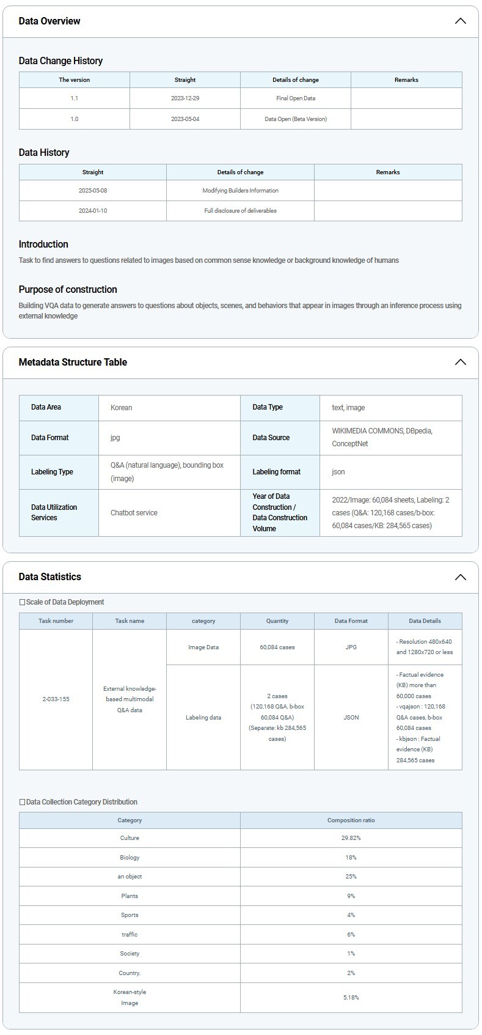Click the Purpose of construction heading
Viewport: 482px width, 1035px height.
(x=68, y=290)
